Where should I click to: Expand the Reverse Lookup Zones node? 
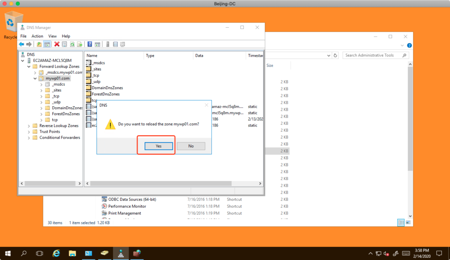(x=29, y=126)
